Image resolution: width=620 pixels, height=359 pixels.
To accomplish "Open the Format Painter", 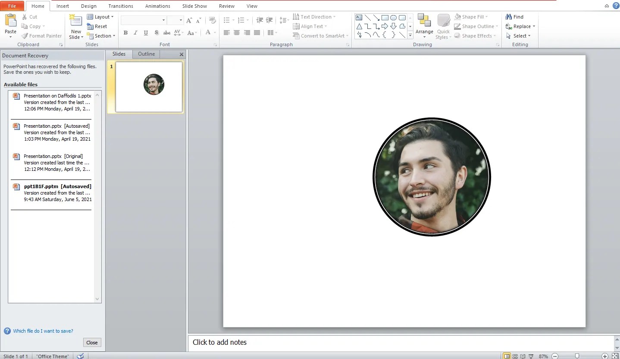I will [41, 36].
